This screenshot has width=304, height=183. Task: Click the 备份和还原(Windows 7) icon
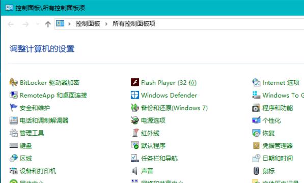(x=135, y=108)
